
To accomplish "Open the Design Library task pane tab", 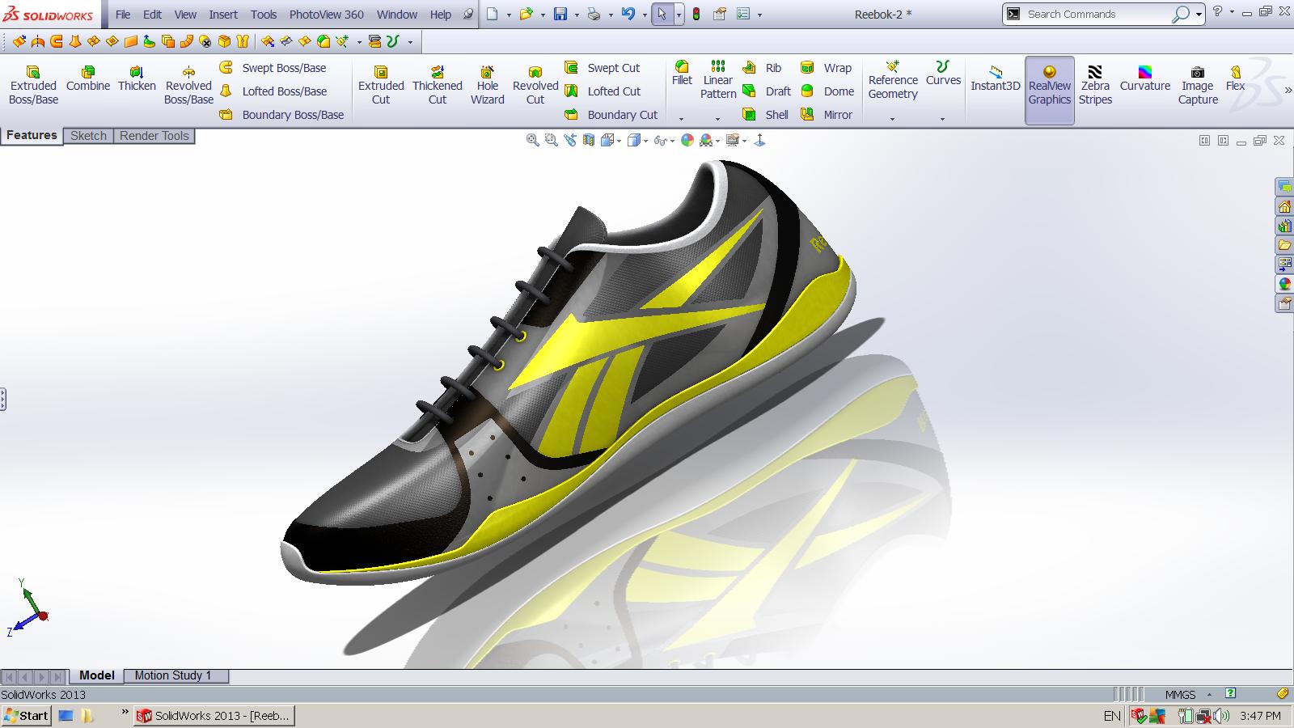I will 1284,226.
